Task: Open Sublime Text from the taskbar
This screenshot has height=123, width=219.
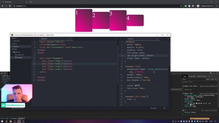Action: point(19,121)
